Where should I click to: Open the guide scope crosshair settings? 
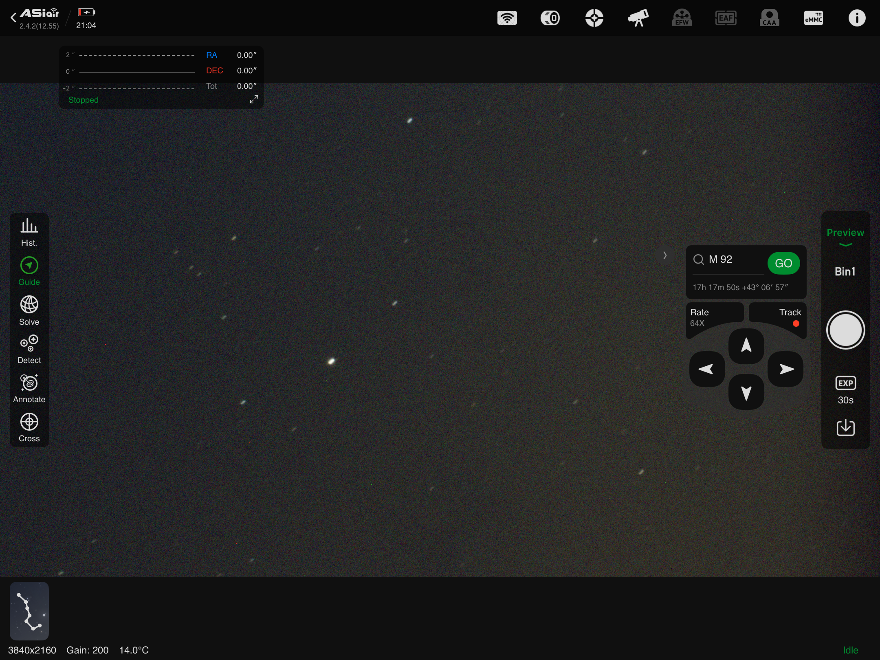594,18
